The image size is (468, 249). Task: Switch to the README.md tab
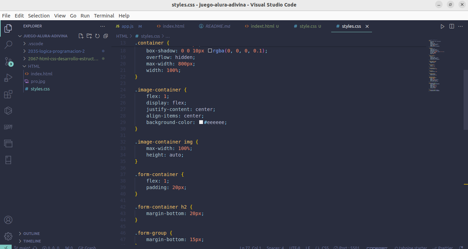[x=216, y=26]
